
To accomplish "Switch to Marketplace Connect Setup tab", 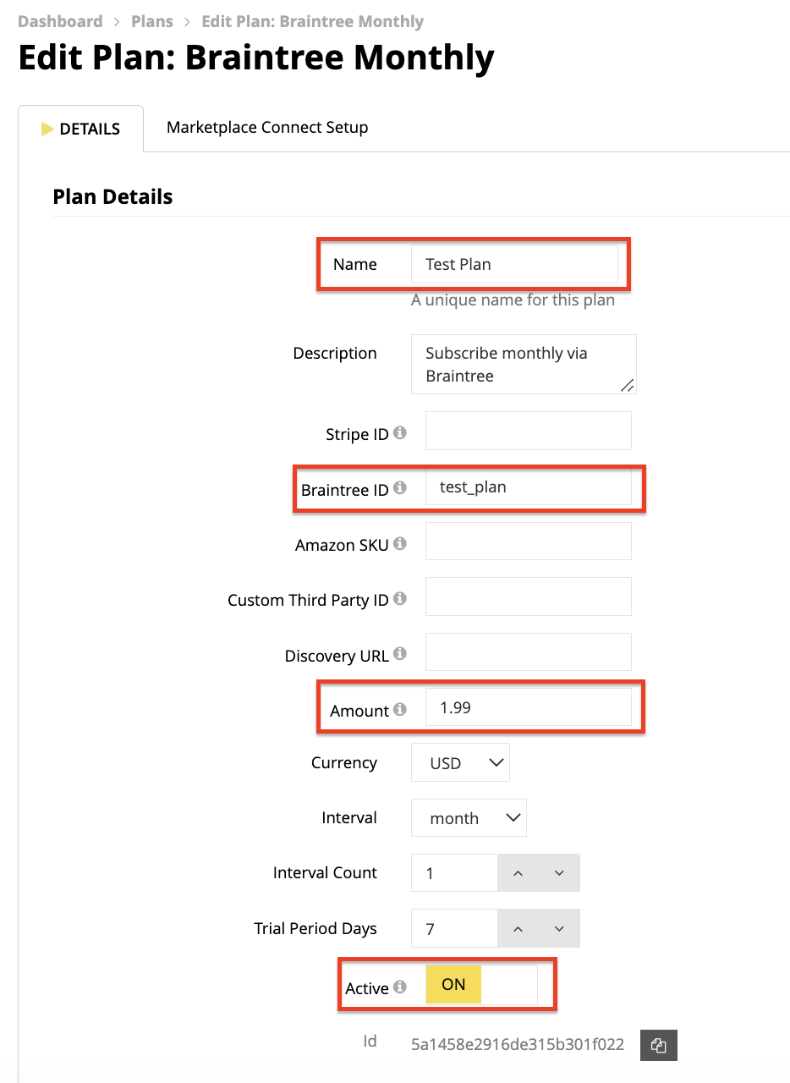I will (267, 128).
